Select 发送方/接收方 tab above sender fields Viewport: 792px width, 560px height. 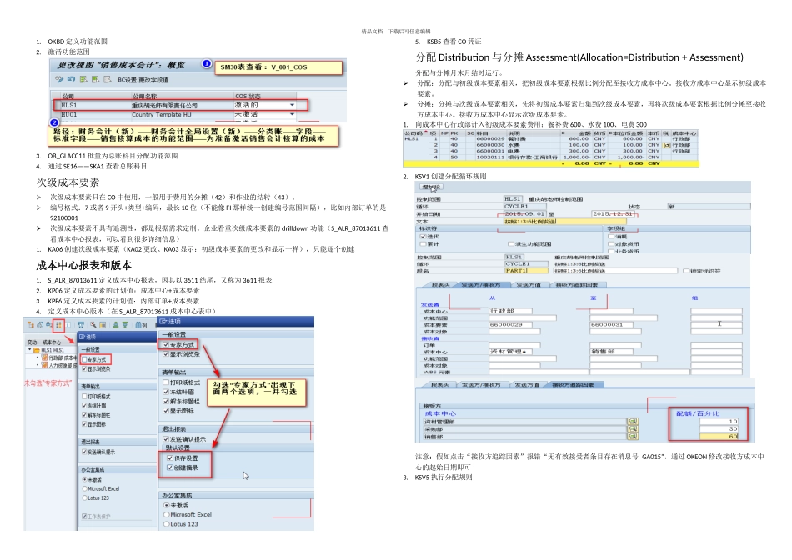coord(480,285)
